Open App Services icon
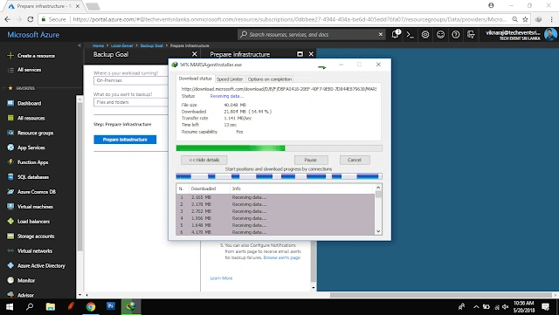Viewport: 559px width, 315px height. 10,147
